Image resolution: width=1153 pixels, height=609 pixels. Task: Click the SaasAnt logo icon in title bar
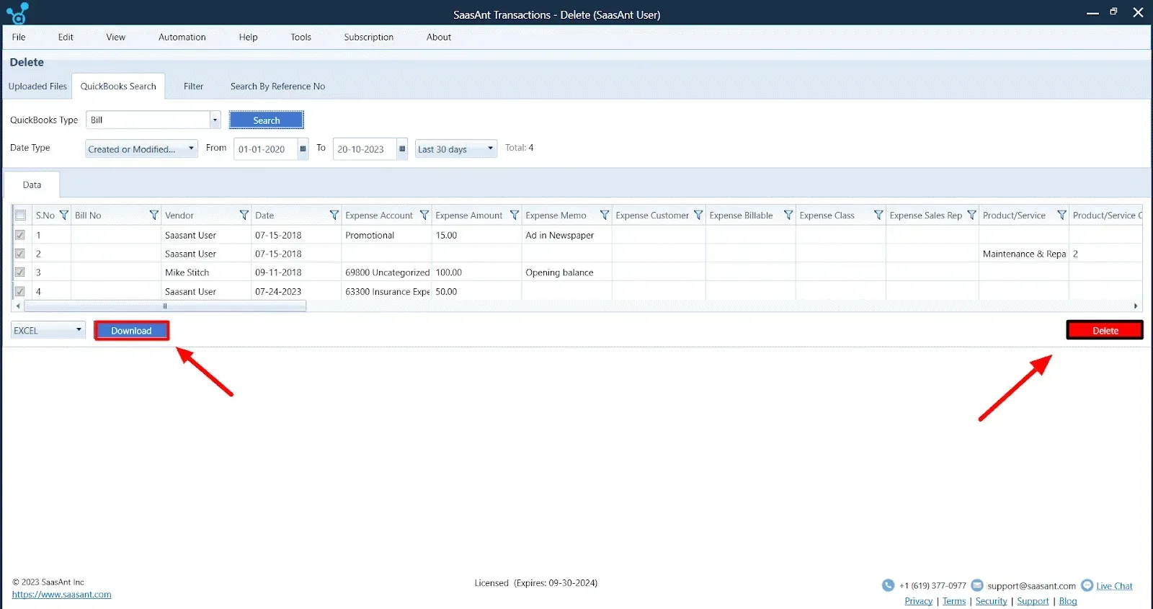pos(17,13)
